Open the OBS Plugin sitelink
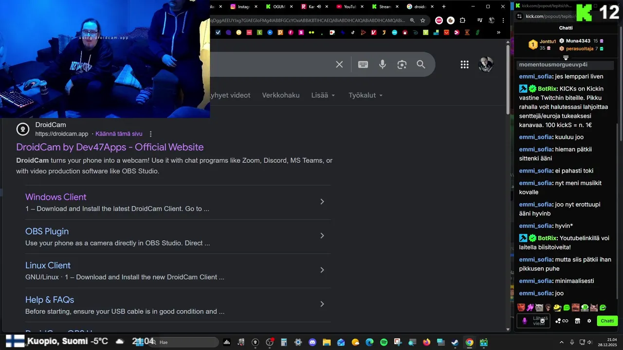 point(47,231)
